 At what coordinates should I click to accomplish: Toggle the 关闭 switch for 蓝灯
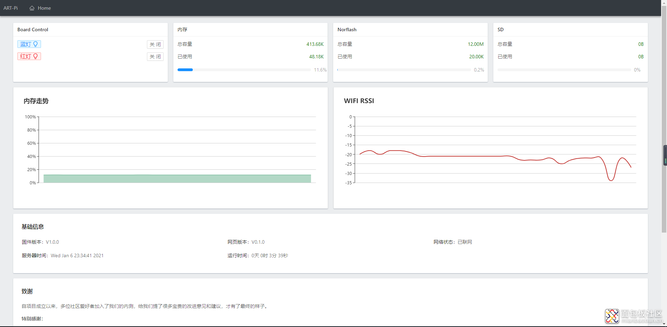coord(155,44)
